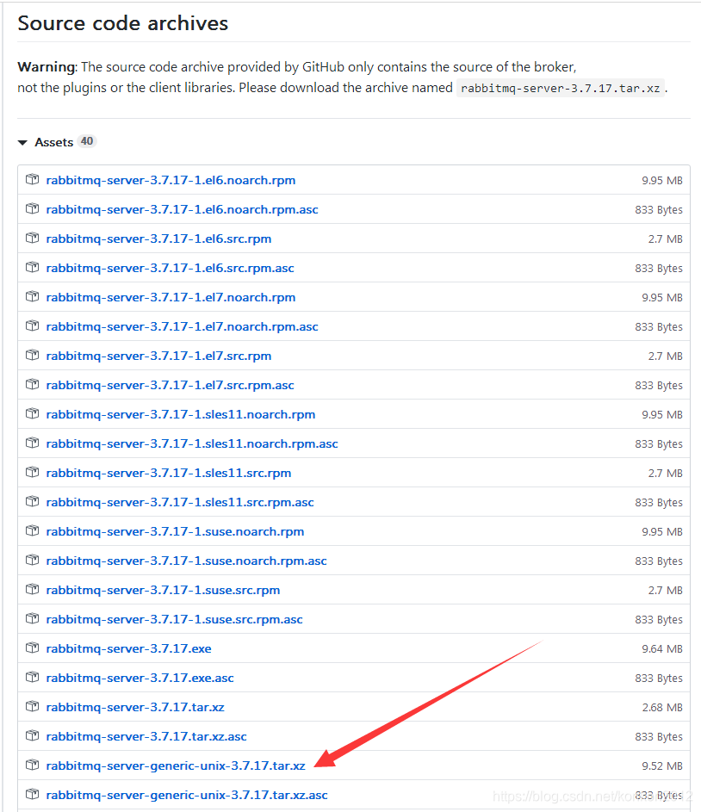
Task: Click package icon beside el7.src.rpm
Action: pos(32,356)
